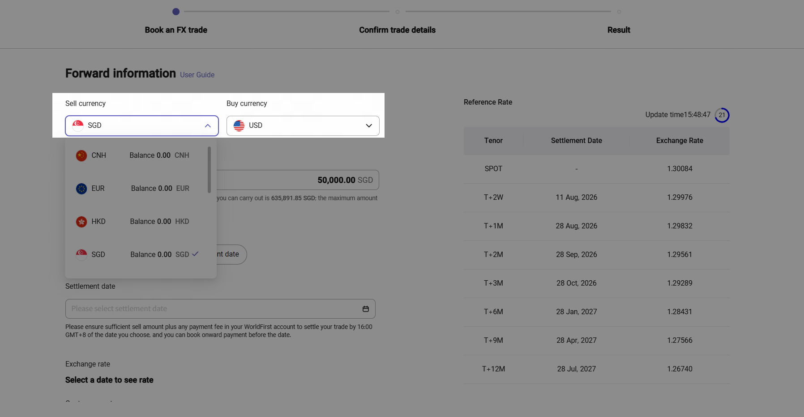
Task: Click the 28 Jul, 2027 settlement date
Action: click(577, 369)
